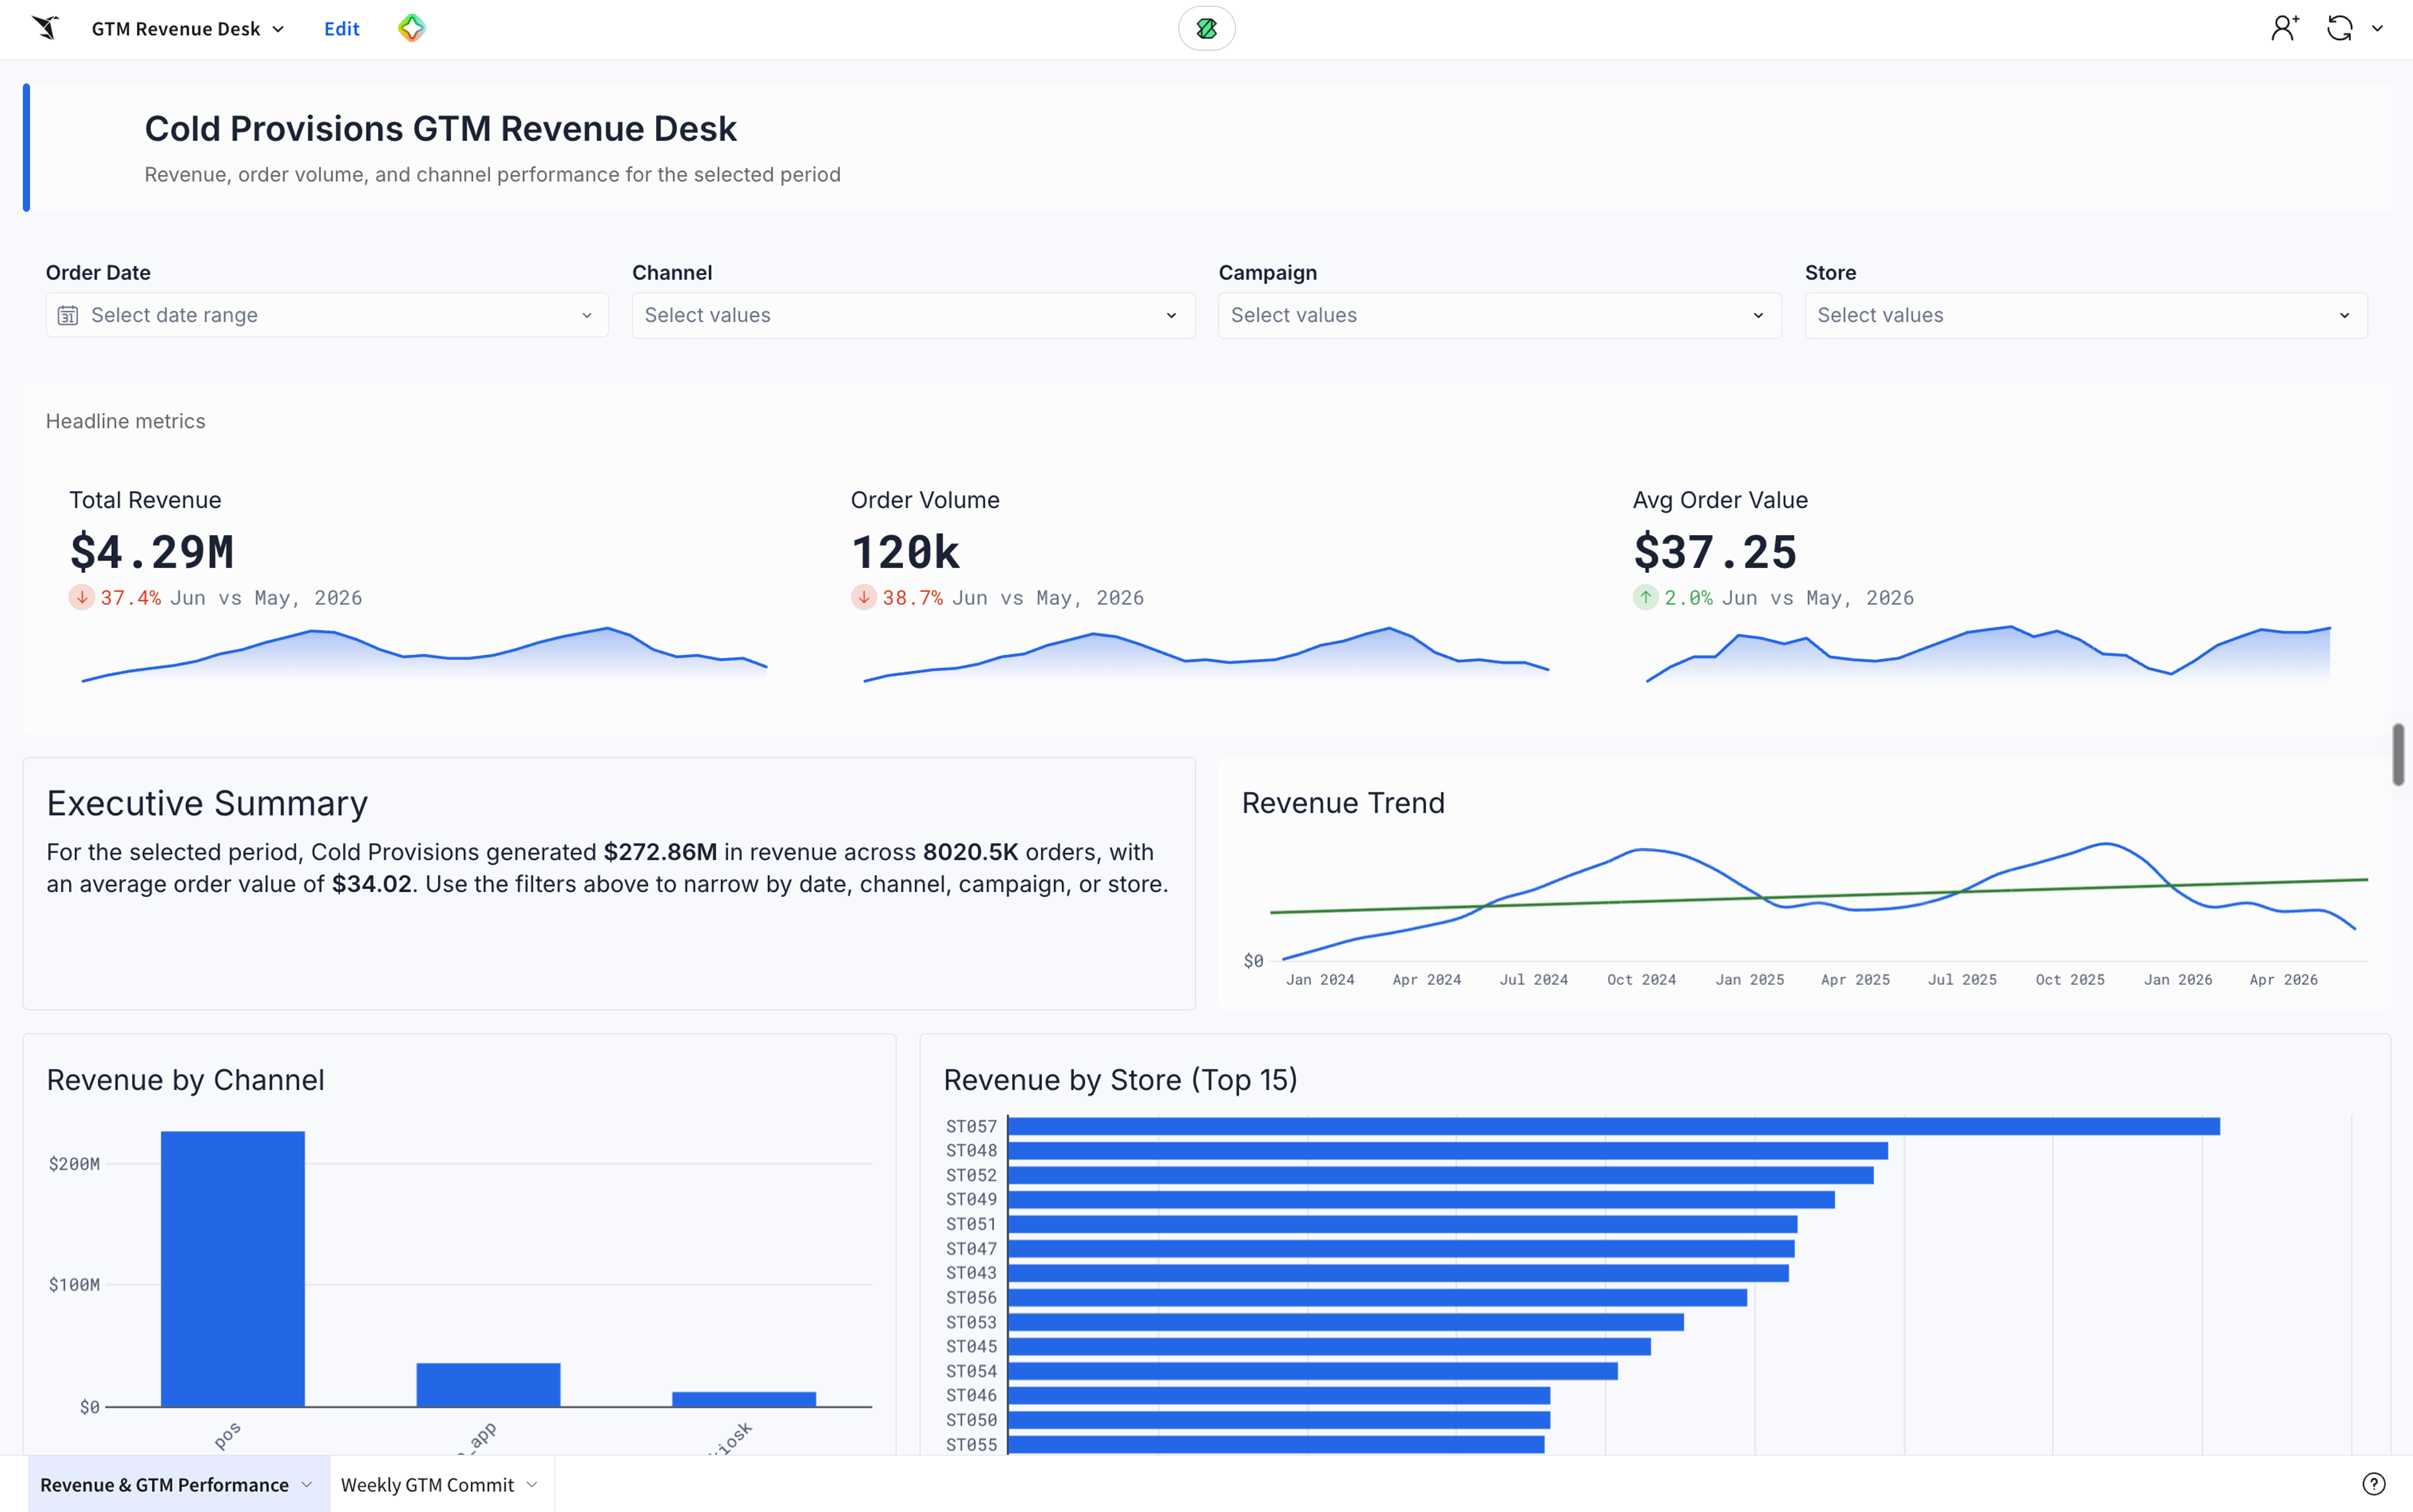
Task: Click the $272.86M figure in summary
Action: point(660,852)
